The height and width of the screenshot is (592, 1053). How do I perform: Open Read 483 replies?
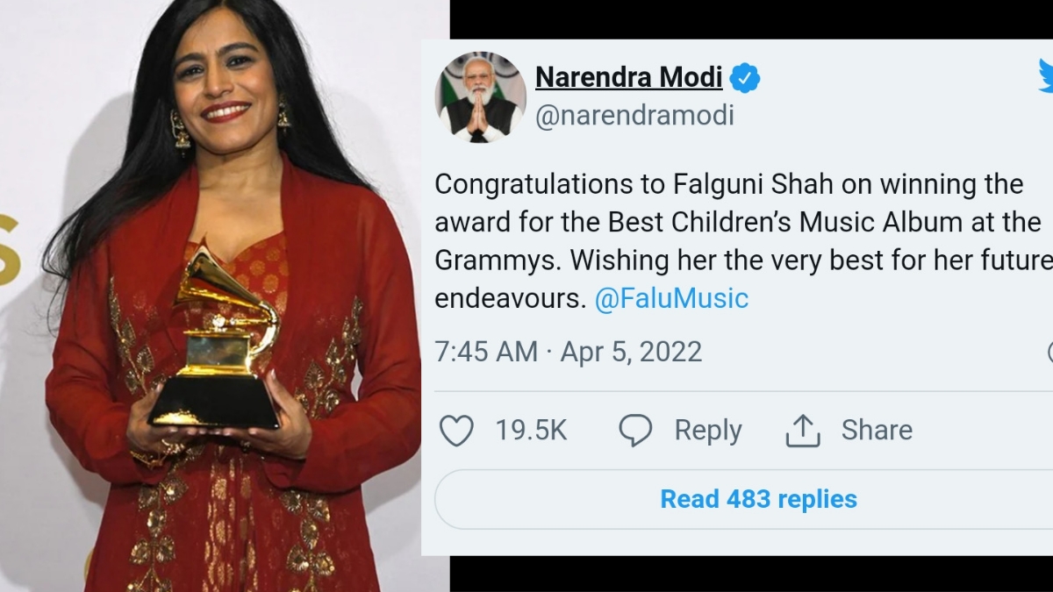coord(758,499)
